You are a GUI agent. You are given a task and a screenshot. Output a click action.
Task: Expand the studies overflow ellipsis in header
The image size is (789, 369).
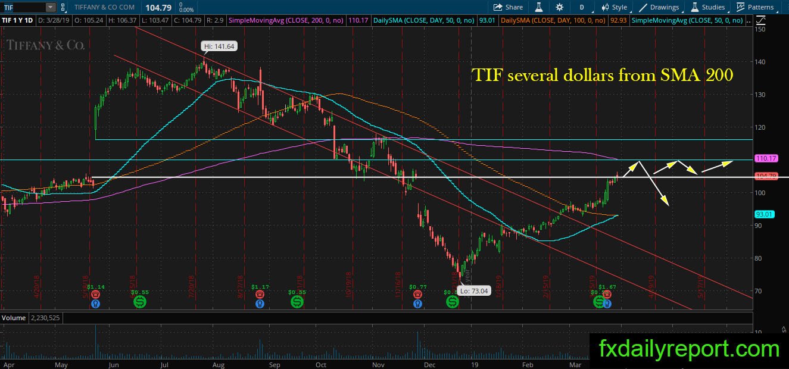tap(749, 20)
